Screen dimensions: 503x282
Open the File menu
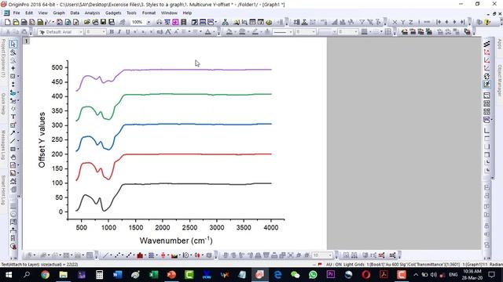tap(17, 13)
